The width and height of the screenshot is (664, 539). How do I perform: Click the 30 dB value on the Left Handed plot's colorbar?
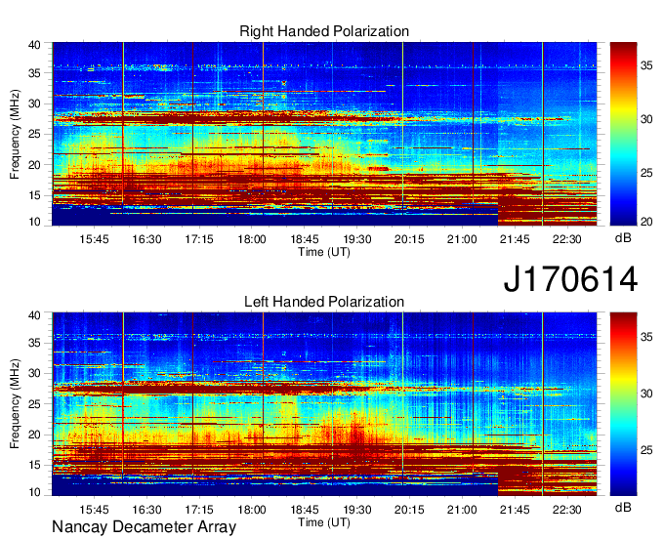click(x=646, y=394)
